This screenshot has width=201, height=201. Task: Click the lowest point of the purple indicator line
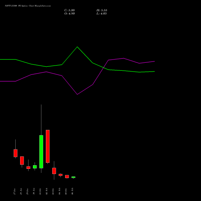77,94
